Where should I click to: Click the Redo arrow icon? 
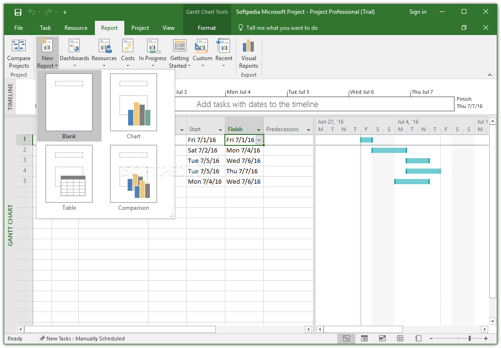pyautogui.click(x=48, y=12)
